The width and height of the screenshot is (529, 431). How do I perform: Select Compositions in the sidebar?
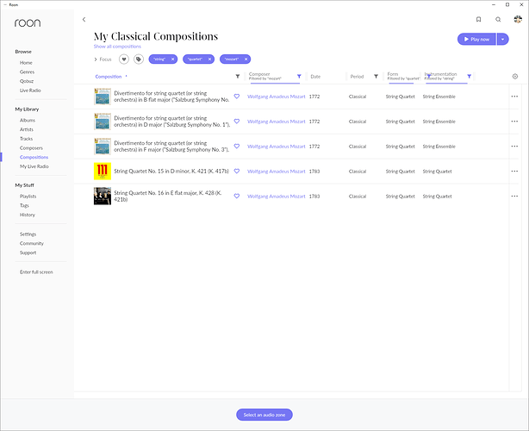(x=34, y=157)
